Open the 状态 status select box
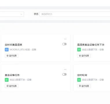The width and height of the screenshot is (110, 104). tap(75, 14)
